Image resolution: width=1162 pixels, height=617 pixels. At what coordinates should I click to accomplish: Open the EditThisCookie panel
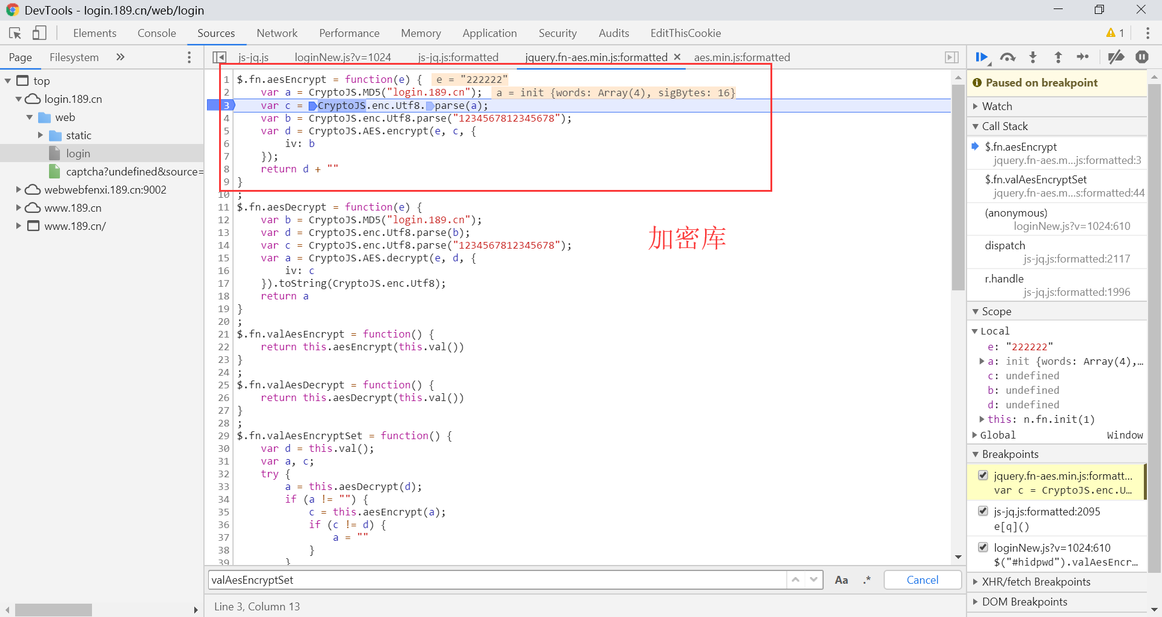coord(686,33)
